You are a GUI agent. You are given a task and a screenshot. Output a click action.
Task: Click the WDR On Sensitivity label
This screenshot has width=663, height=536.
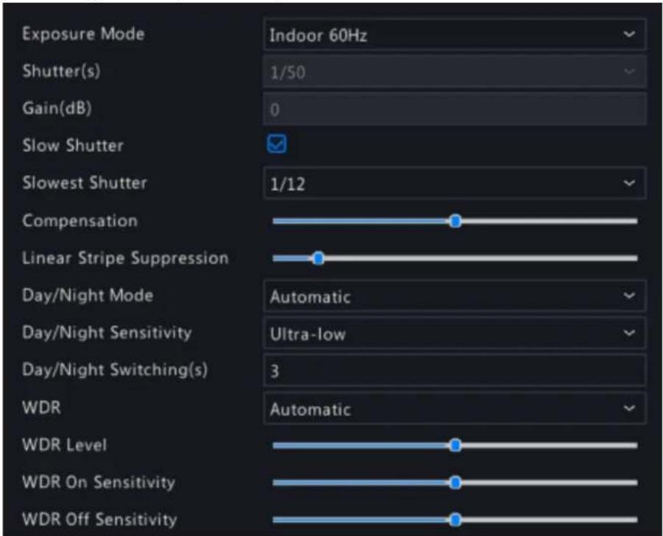[99, 482]
